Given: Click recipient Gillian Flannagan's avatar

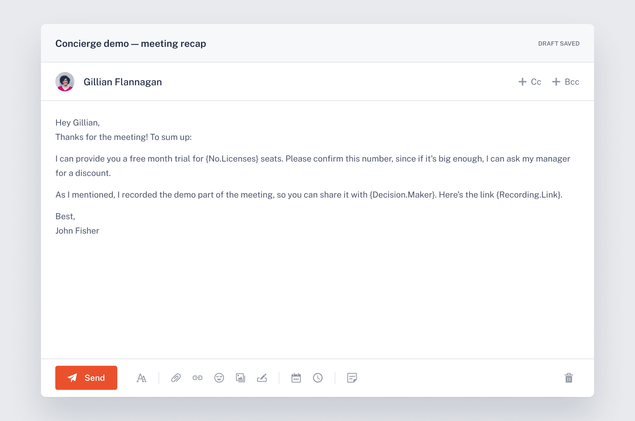Looking at the screenshot, I should point(65,82).
